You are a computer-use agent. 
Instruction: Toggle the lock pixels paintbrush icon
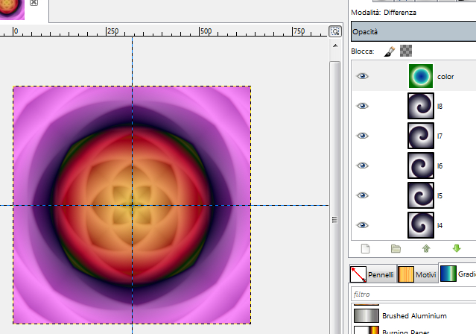389,51
